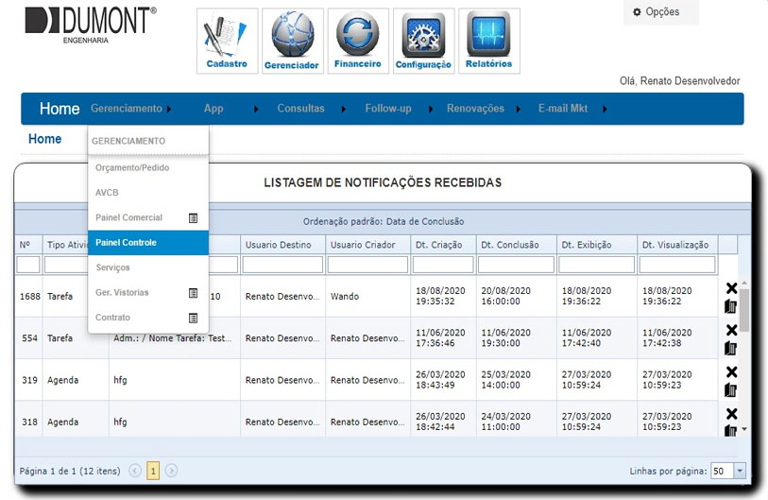Expand the Renovações menu
Viewport: 768px width, 500px height.
475,109
